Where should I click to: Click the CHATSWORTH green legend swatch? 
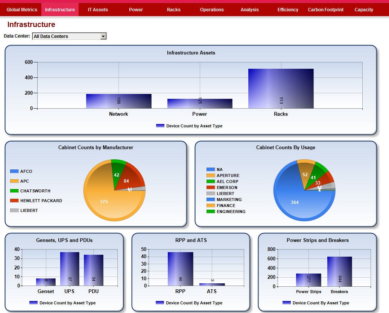point(14,191)
